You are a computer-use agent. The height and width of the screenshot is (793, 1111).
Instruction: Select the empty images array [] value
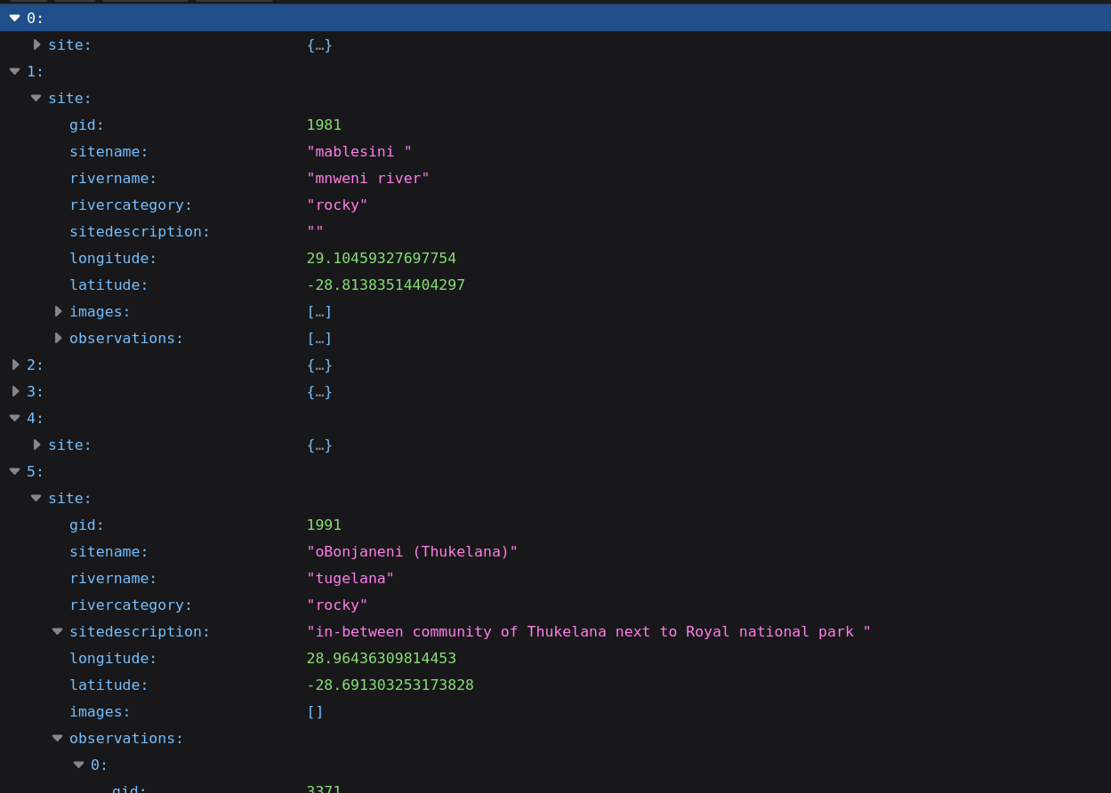315,712
